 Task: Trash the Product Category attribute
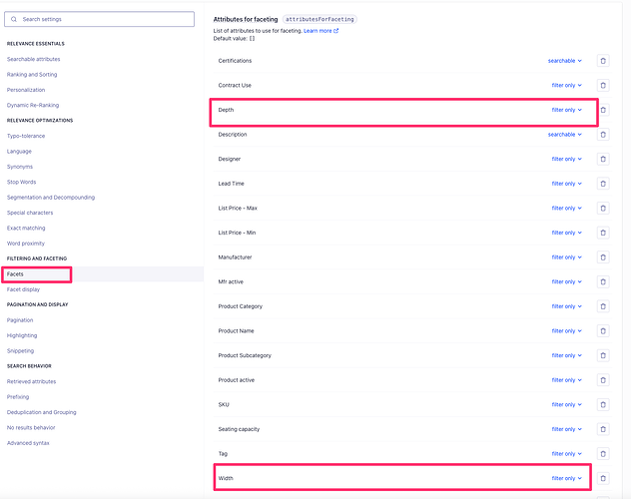tap(603, 306)
